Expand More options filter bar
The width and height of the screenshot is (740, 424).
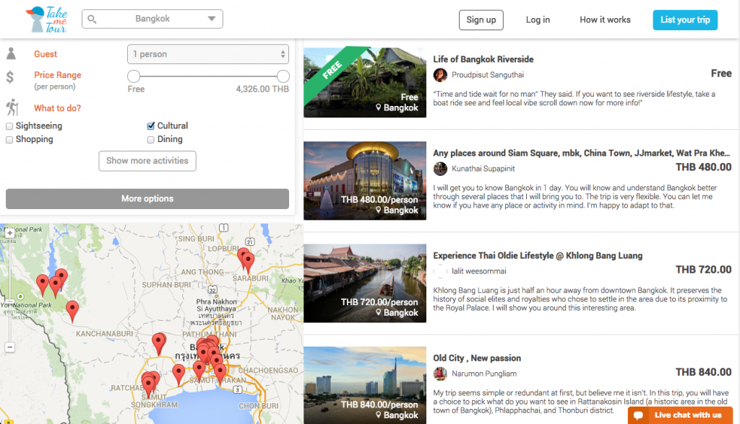click(x=147, y=199)
